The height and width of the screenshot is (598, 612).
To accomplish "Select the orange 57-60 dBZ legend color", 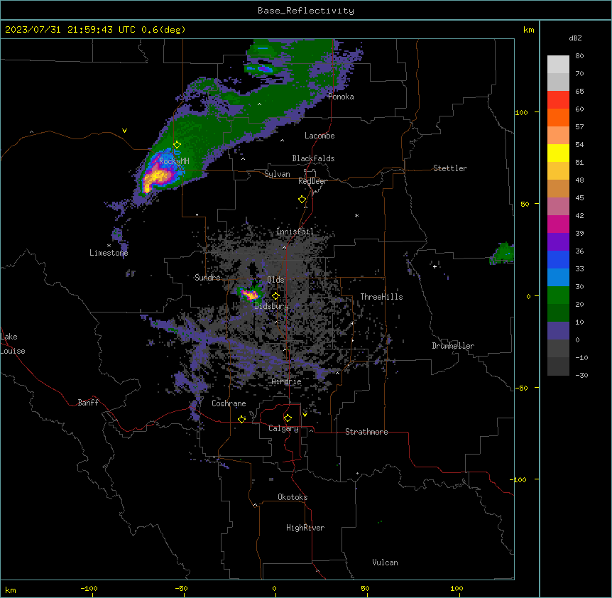I will click(558, 117).
